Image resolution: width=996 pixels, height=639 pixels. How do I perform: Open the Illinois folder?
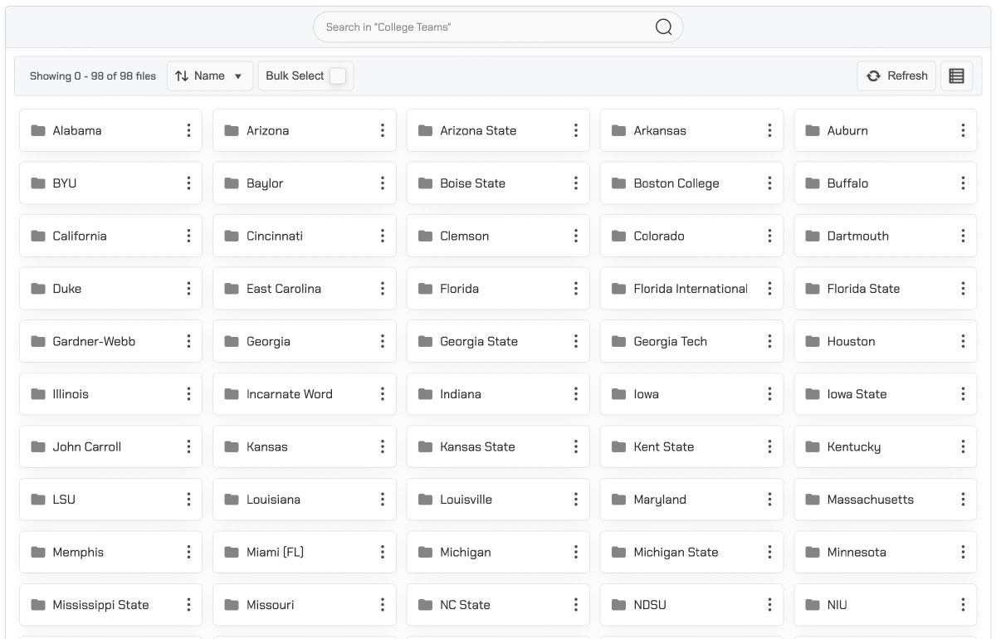(110, 394)
